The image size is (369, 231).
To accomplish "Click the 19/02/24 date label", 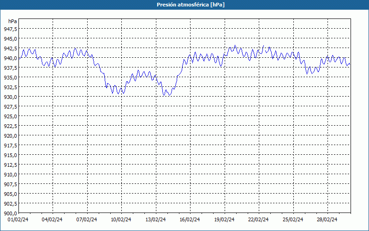I will tap(223, 219).
